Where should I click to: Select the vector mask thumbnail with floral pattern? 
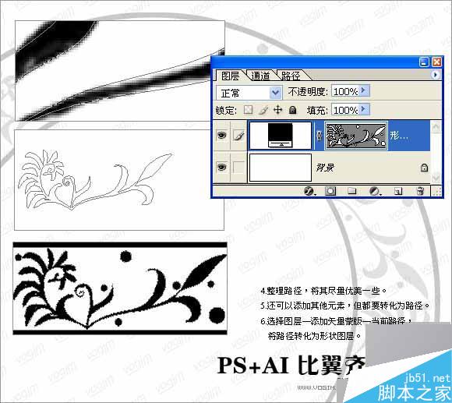356,136
